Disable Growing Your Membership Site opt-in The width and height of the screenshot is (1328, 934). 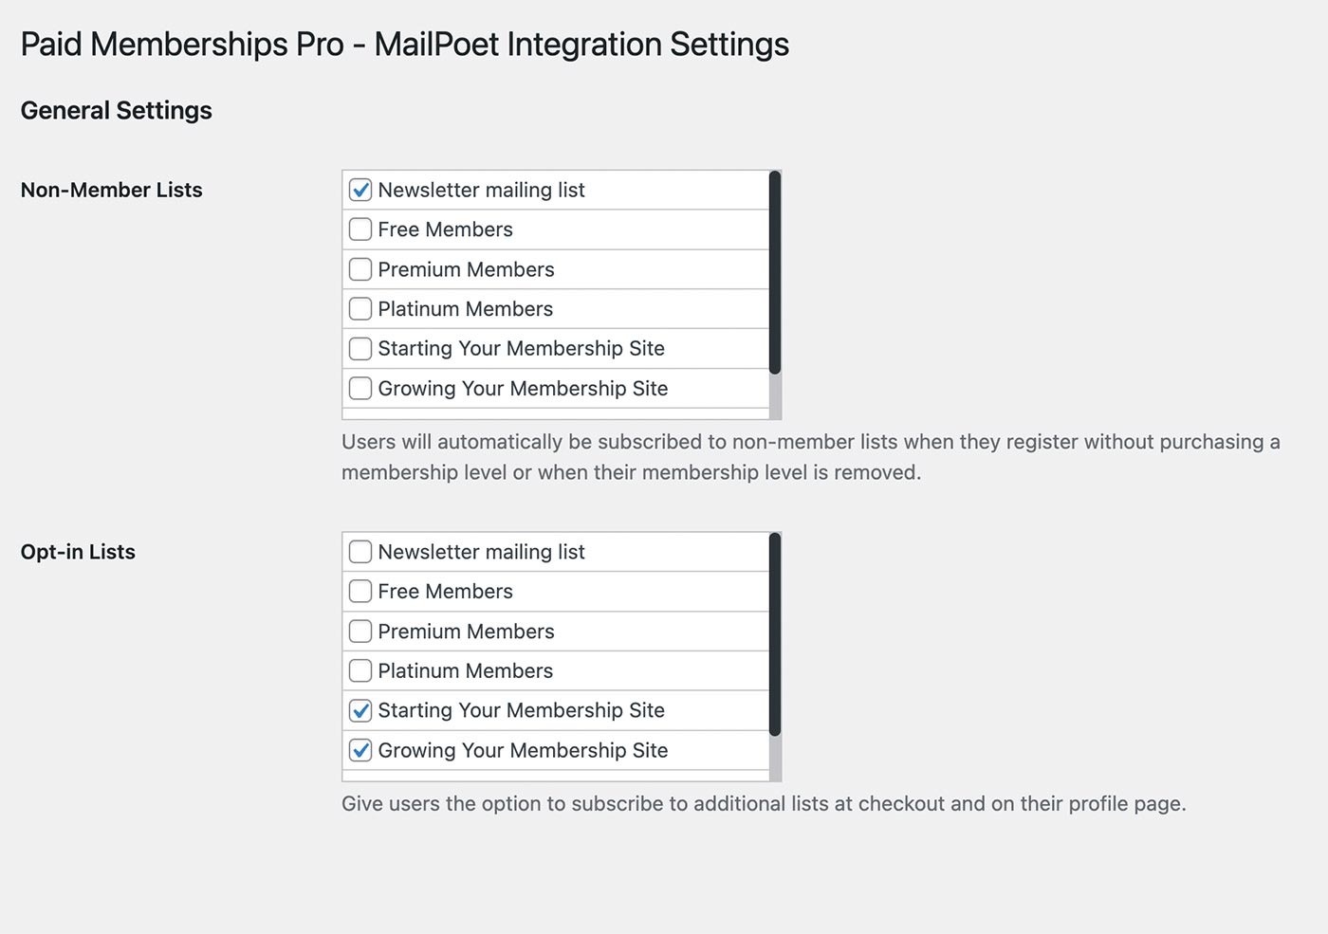click(x=360, y=750)
